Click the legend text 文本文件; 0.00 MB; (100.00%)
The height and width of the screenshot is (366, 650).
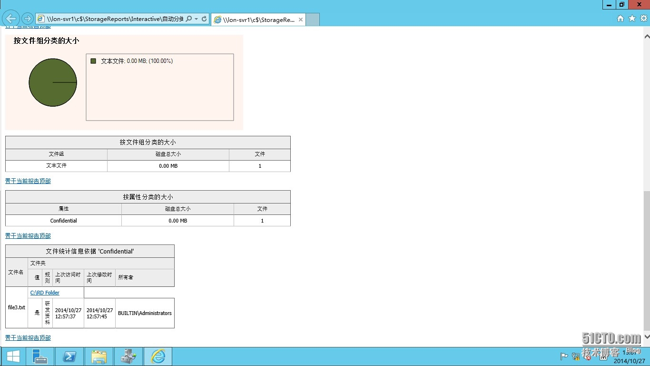click(x=137, y=61)
